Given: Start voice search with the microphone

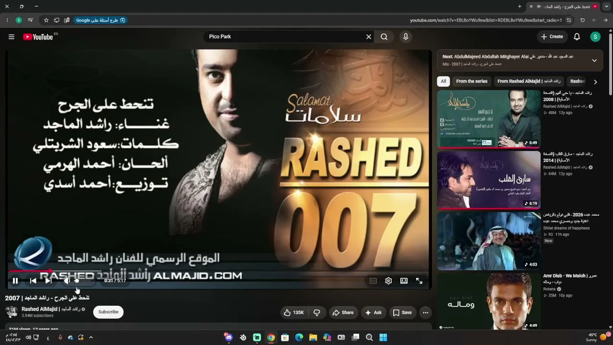Looking at the screenshot, I should (406, 37).
